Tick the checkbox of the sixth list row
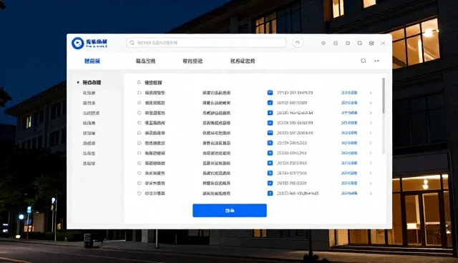458x263 pixels. 139,143
